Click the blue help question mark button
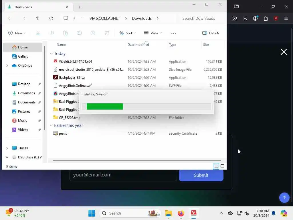Viewport: 293px width, 220px height. tap(284, 198)
